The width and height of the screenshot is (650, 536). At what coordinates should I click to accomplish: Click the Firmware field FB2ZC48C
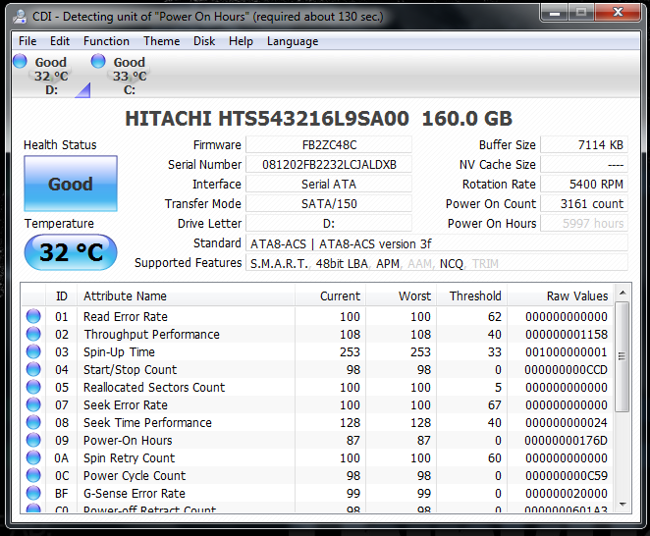329,144
